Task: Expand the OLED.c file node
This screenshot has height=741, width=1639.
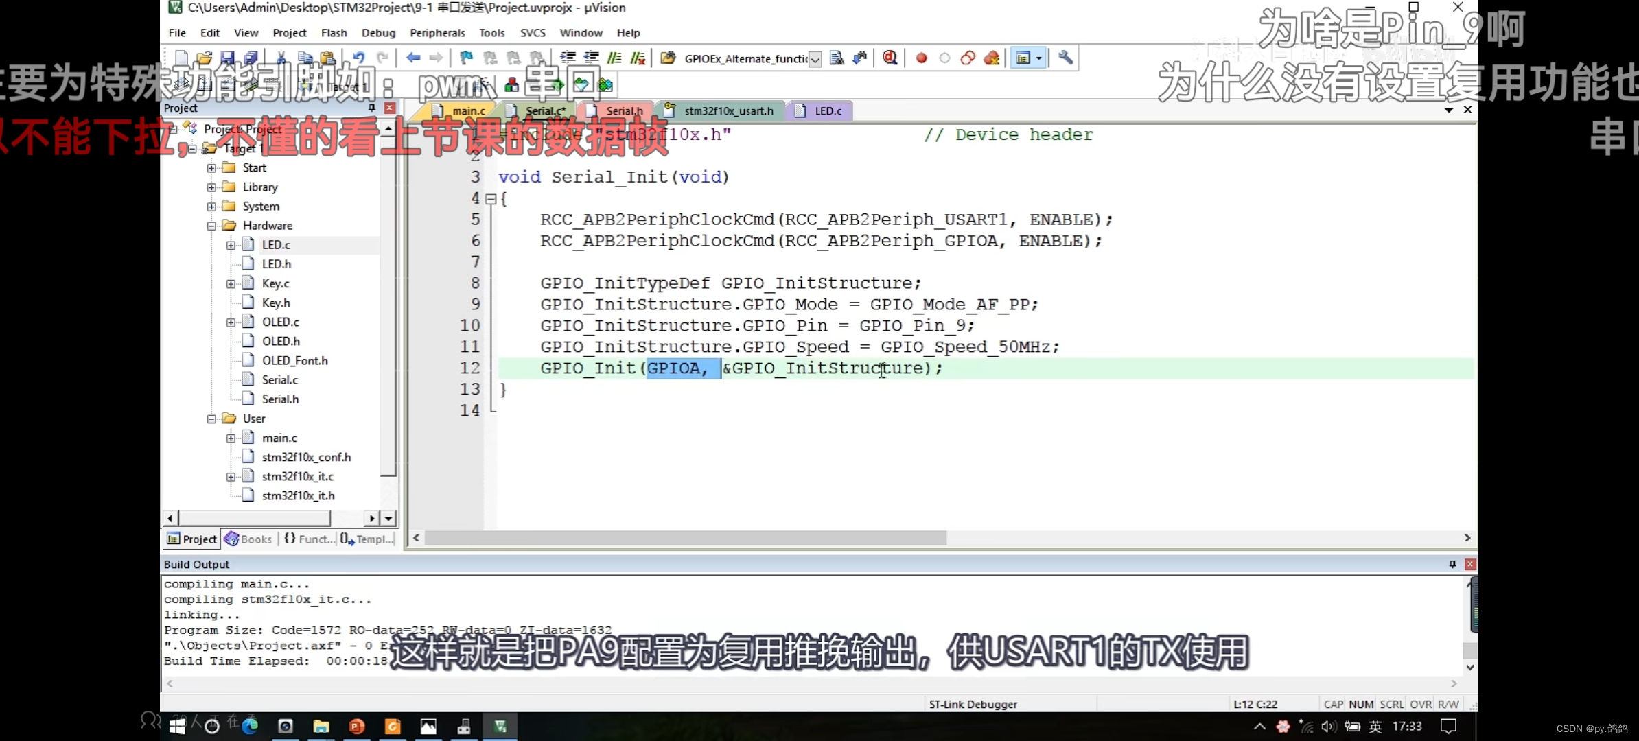Action: pos(231,322)
